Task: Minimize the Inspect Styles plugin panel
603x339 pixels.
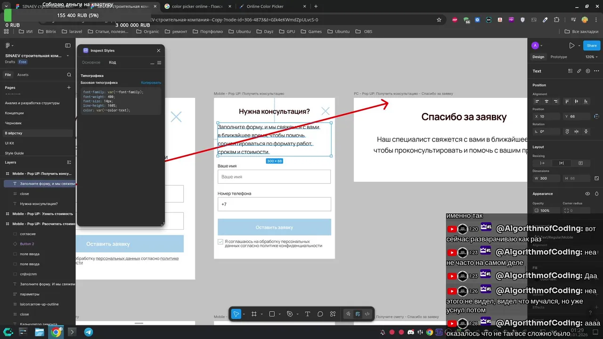Action: point(152,63)
